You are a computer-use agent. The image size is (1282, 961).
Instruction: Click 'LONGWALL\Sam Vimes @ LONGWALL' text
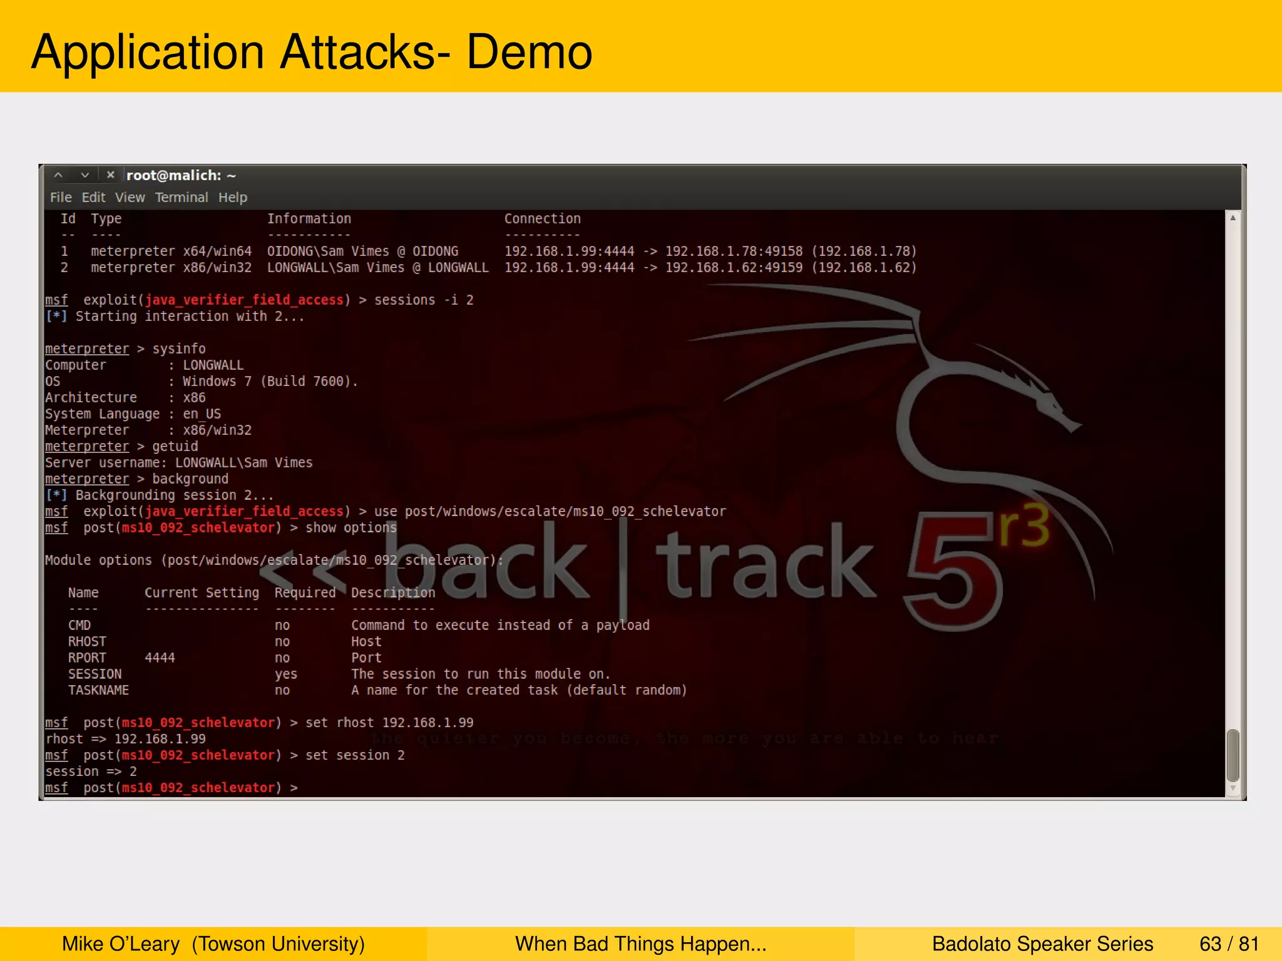tap(377, 268)
